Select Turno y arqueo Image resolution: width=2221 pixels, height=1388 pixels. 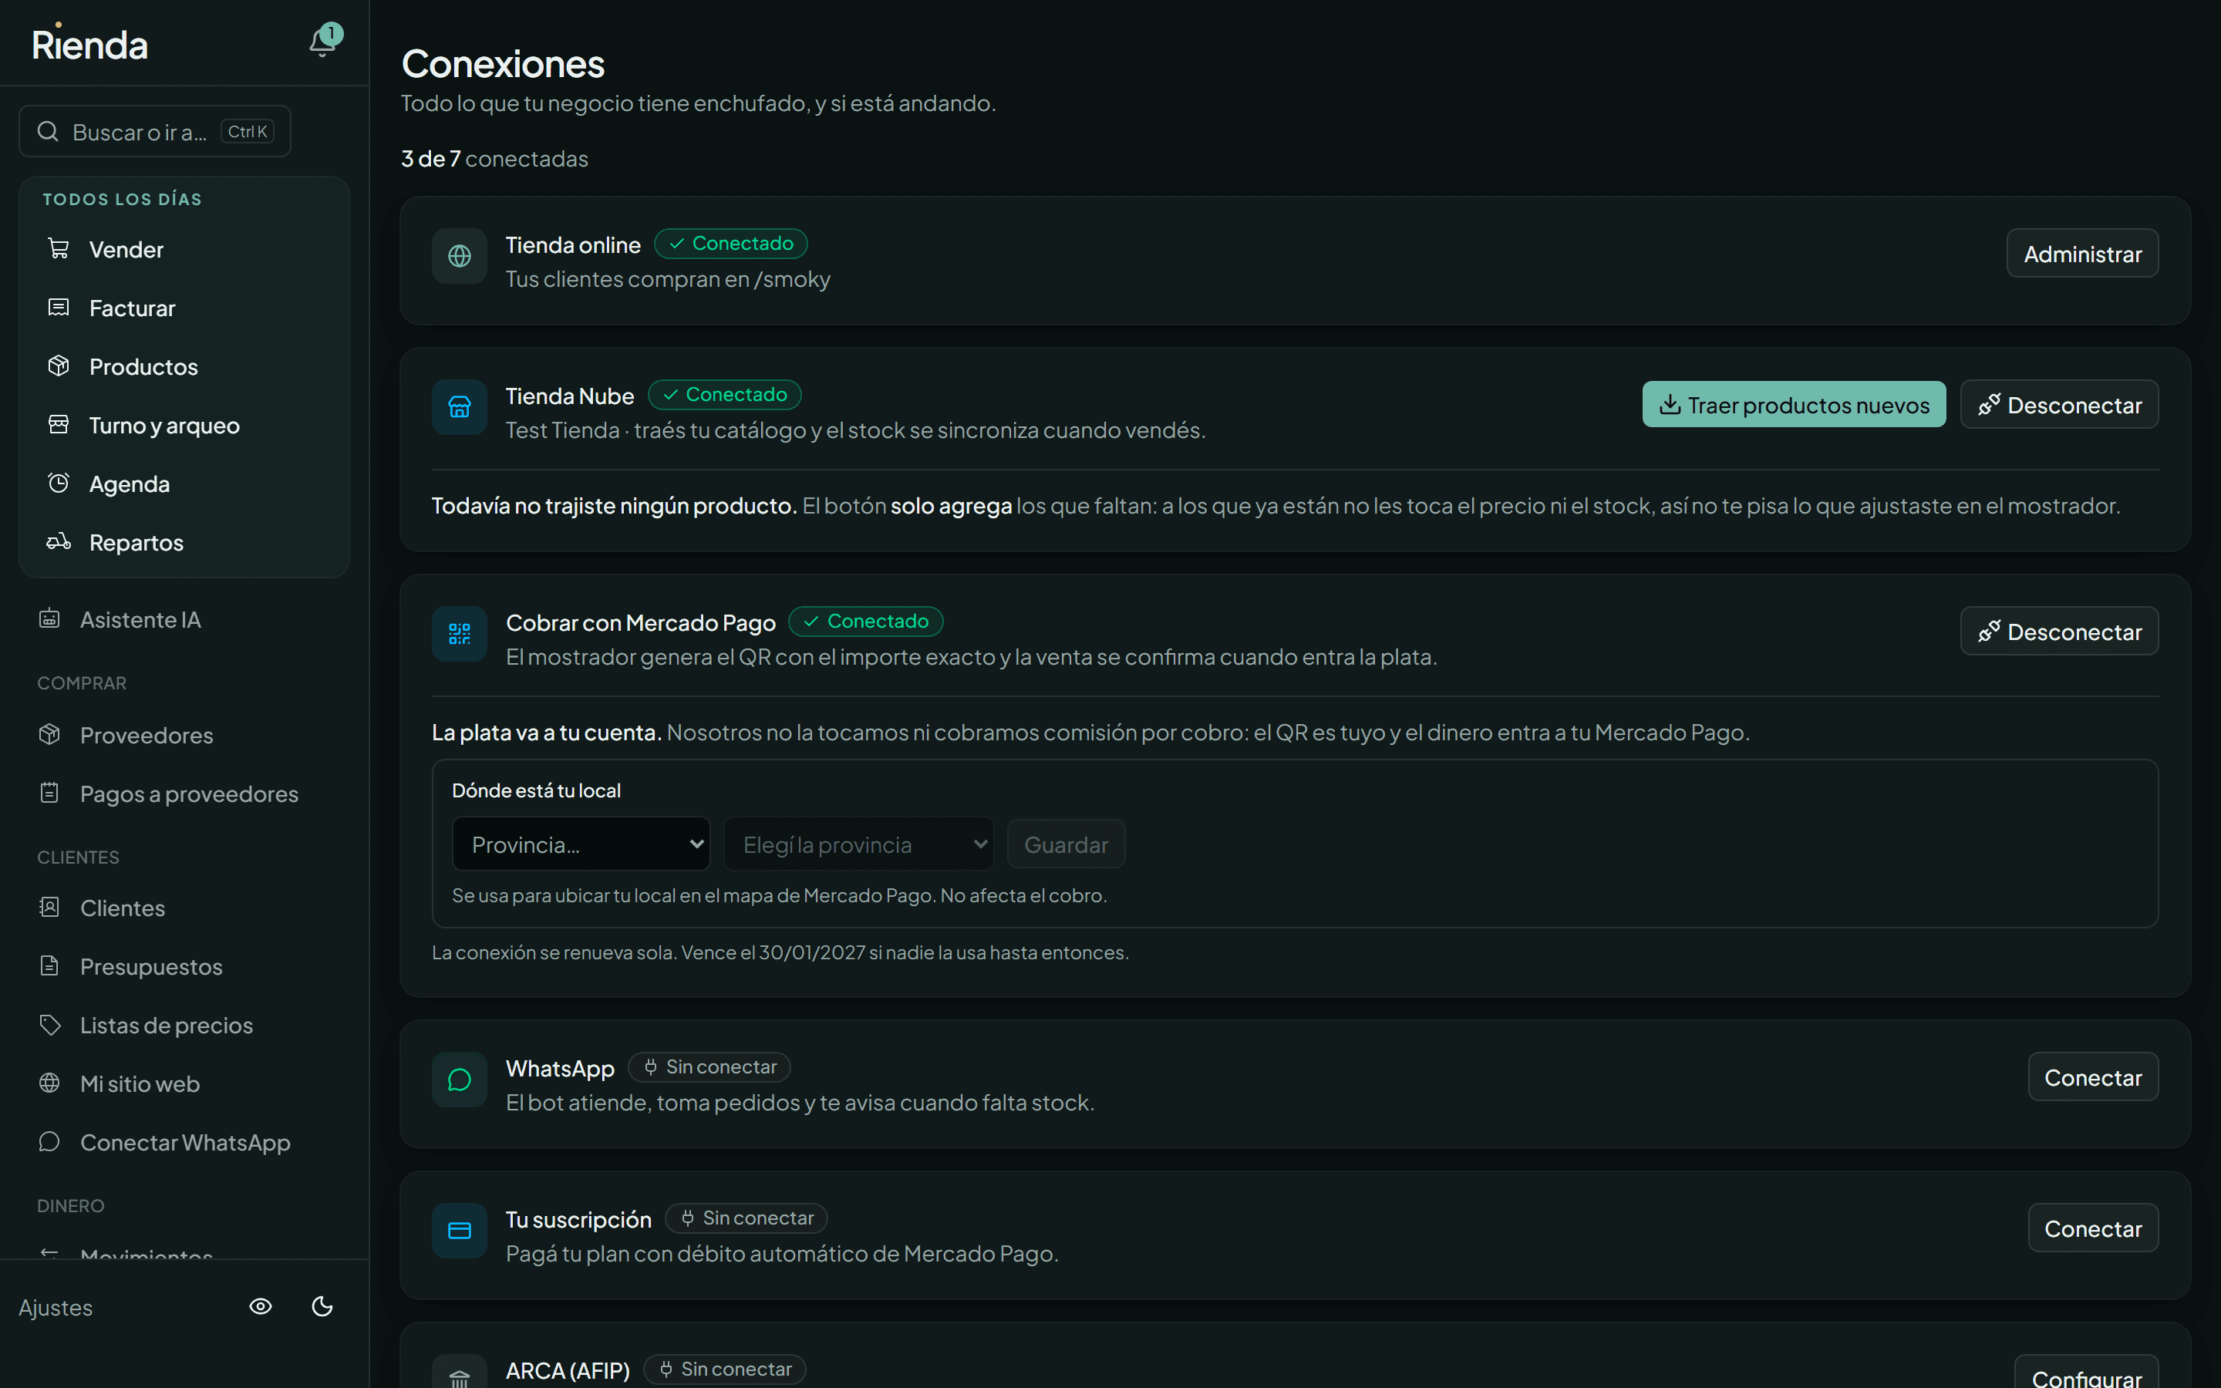(x=184, y=426)
